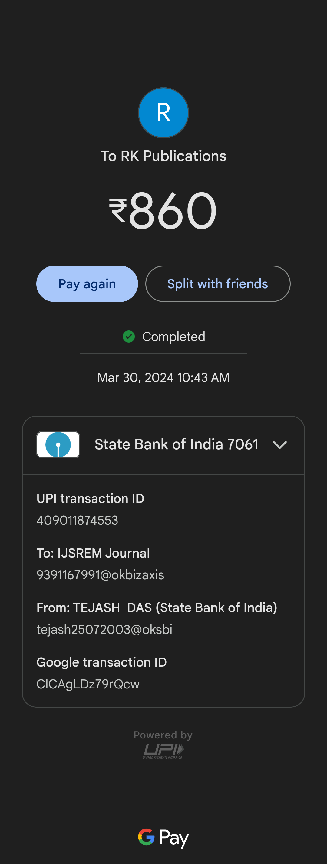Click the recipient UPI address 9391167991@okbizaxis
The width and height of the screenshot is (327, 864).
coord(101,575)
